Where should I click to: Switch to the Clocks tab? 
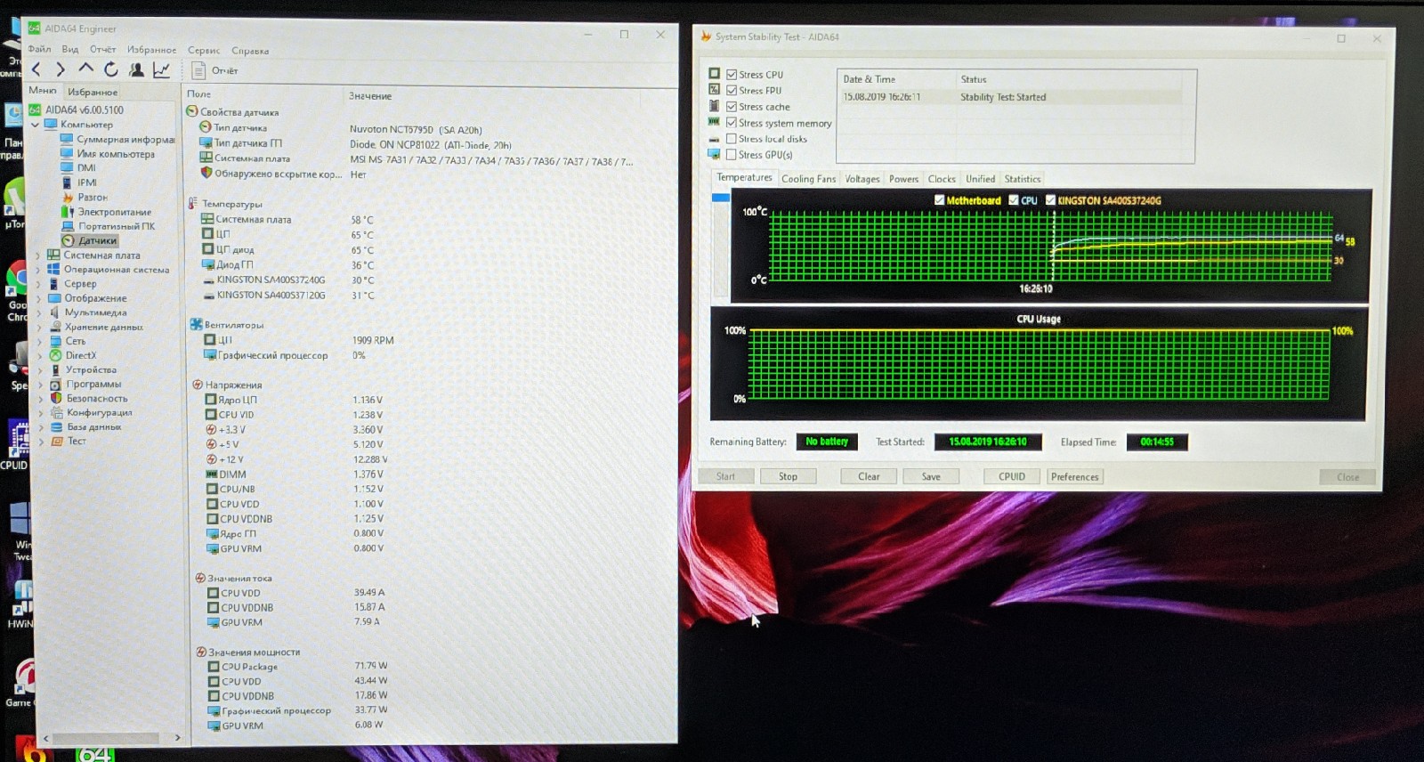click(942, 179)
